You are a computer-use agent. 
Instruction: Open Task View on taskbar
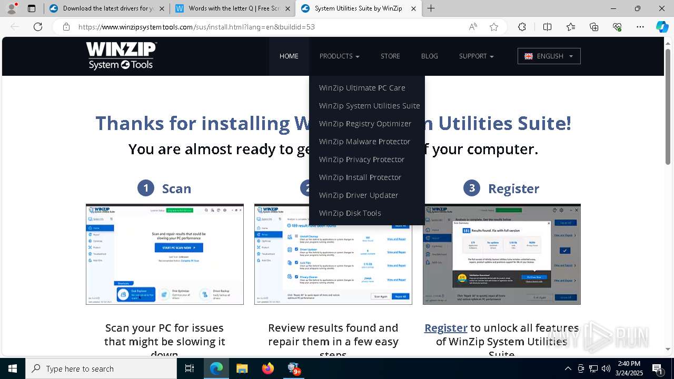190,368
